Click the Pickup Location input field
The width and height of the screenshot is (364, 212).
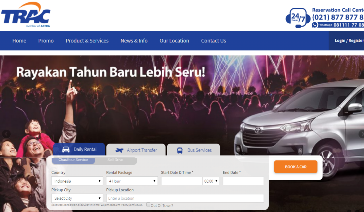(x=185, y=198)
